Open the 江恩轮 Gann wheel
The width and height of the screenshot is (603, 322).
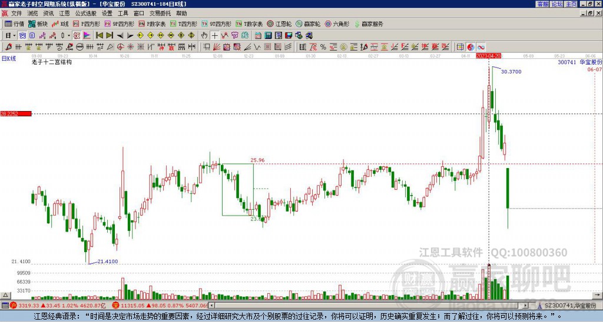pyautogui.click(x=279, y=24)
